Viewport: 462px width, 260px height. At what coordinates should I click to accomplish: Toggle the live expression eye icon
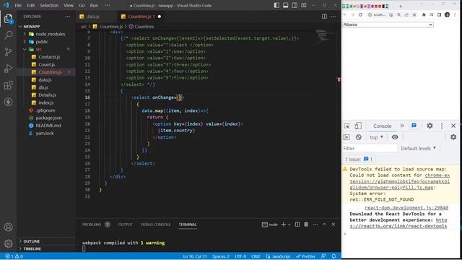[395, 137]
